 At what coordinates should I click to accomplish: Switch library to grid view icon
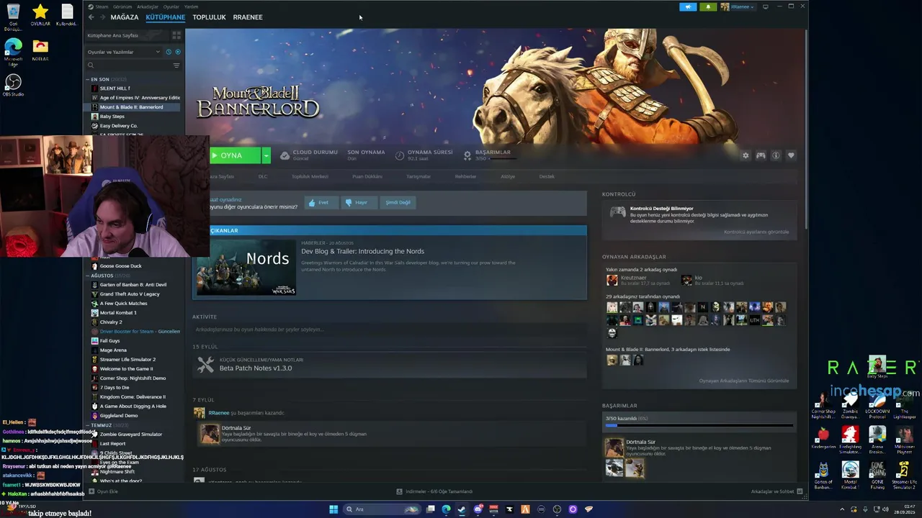(176, 35)
